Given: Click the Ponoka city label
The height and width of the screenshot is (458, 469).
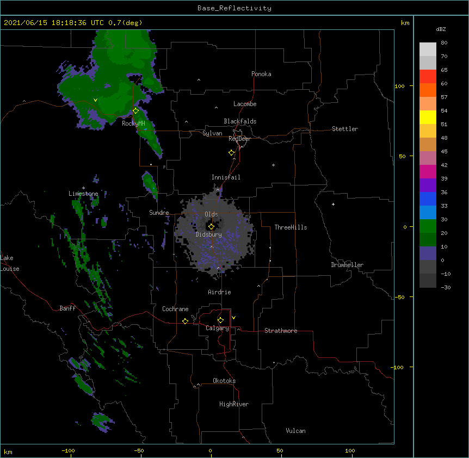Looking at the screenshot, I should pos(261,74).
